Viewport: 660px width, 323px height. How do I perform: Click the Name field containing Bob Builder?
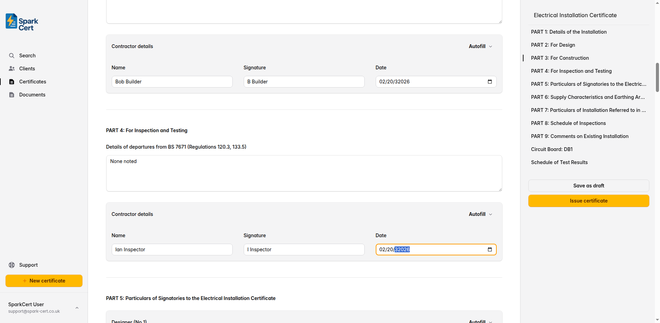172,81
